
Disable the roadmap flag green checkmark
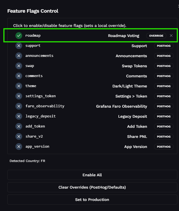[x=19, y=36]
